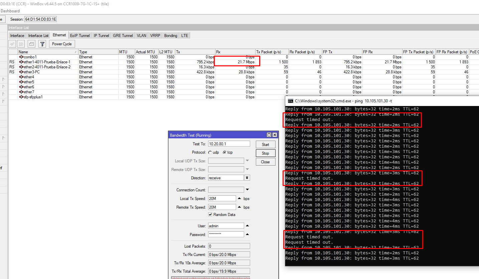Open the Direction dropdown

pos(247,178)
